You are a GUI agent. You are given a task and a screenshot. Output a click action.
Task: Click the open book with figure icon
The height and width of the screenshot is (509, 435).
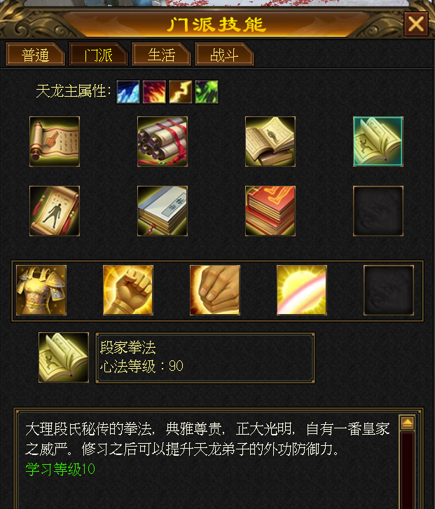270,142
